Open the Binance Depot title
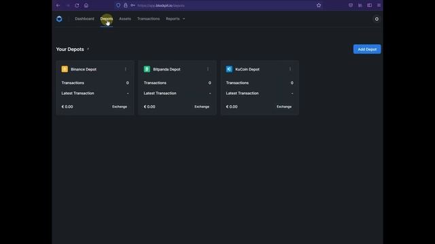Viewport: 435px width, 244px height. coord(84,69)
